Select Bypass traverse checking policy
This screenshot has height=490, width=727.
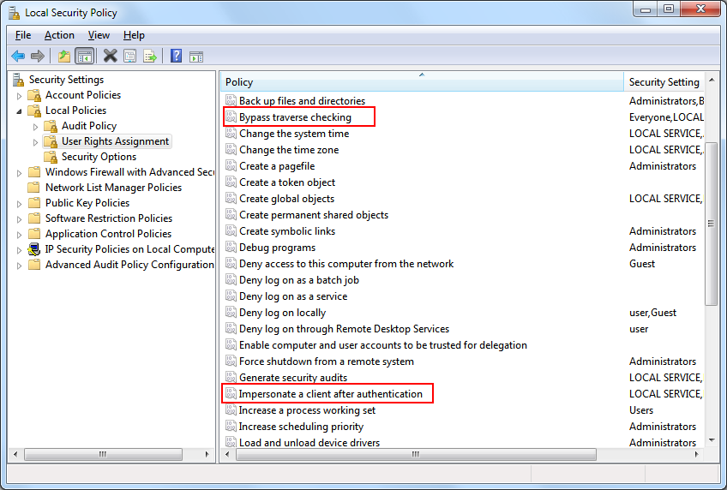tap(295, 117)
